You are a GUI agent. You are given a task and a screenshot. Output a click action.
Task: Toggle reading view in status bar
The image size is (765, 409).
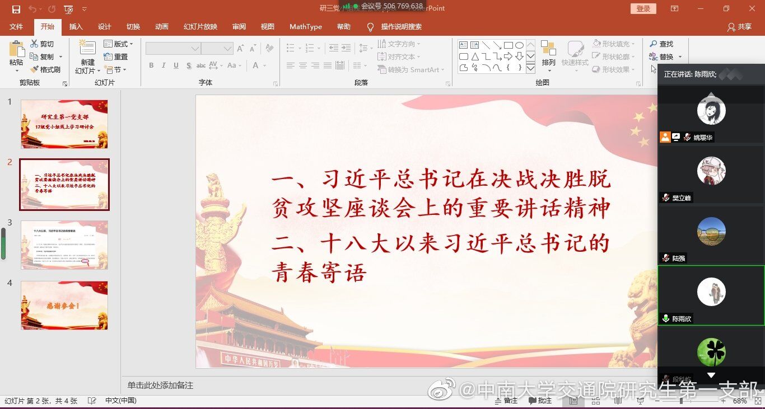618,401
